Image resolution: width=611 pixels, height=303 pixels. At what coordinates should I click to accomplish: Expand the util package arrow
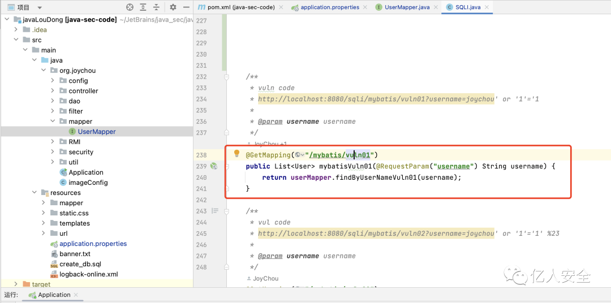click(53, 162)
